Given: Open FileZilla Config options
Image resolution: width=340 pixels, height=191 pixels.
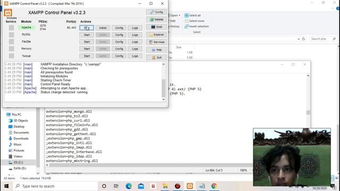Looking at the screenshot, I should pos(119,42).
